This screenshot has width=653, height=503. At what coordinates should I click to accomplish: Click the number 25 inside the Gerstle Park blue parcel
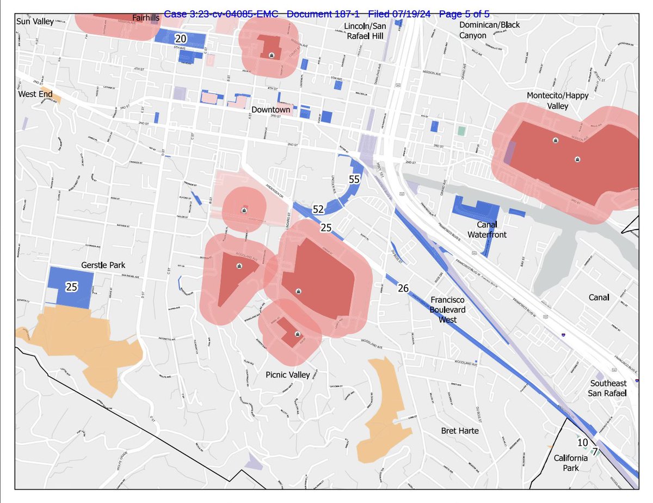point(71,286)
